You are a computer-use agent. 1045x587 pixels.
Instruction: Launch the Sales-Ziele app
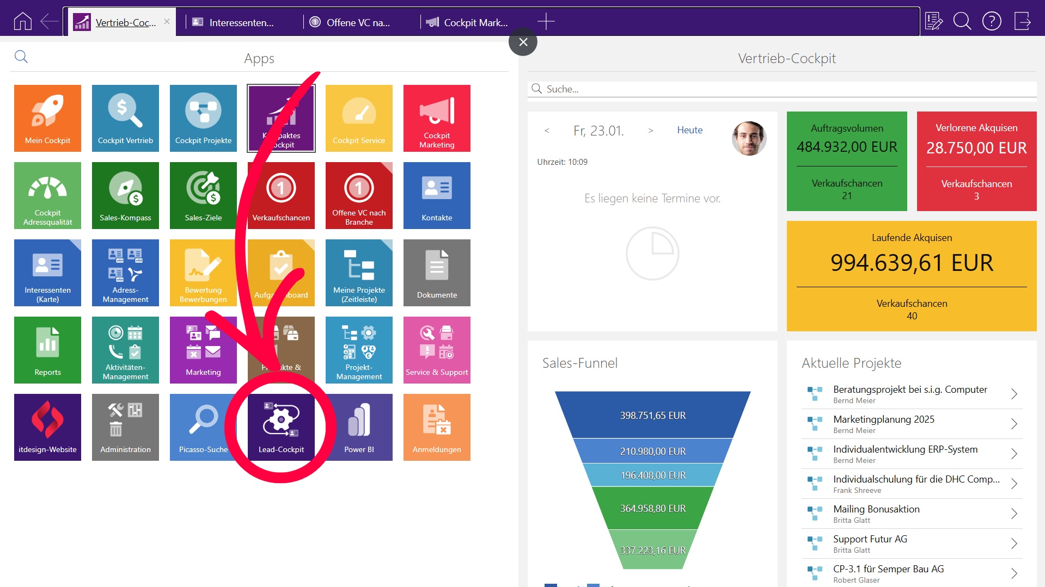click(203, 195)
